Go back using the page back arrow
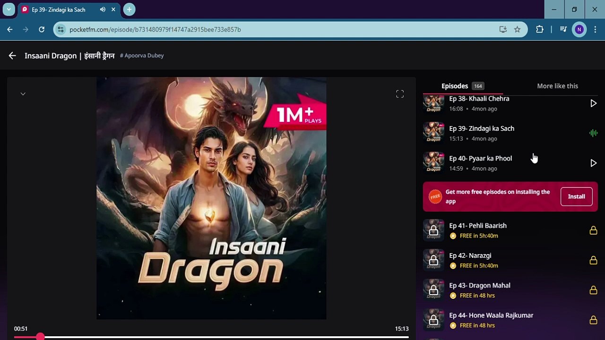Image resolution: width=605 pixels, height=340 pixels. click(x=12, y=56)
